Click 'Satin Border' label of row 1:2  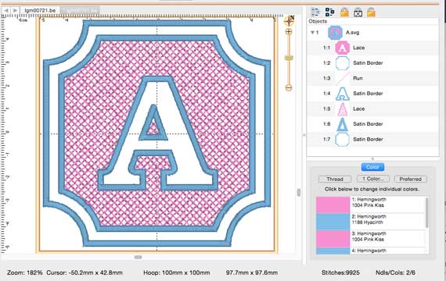(x=368, y=62)
